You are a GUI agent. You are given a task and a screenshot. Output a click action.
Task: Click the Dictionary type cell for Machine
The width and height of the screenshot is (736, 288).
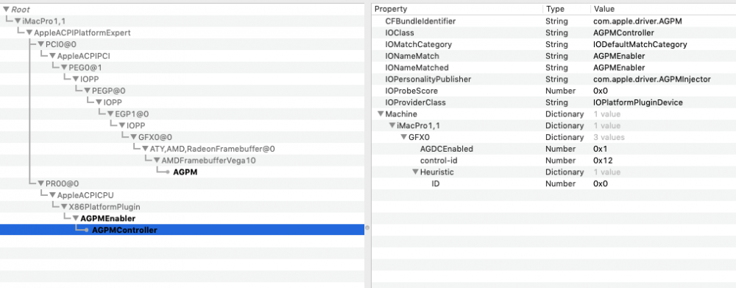(565, 114)
